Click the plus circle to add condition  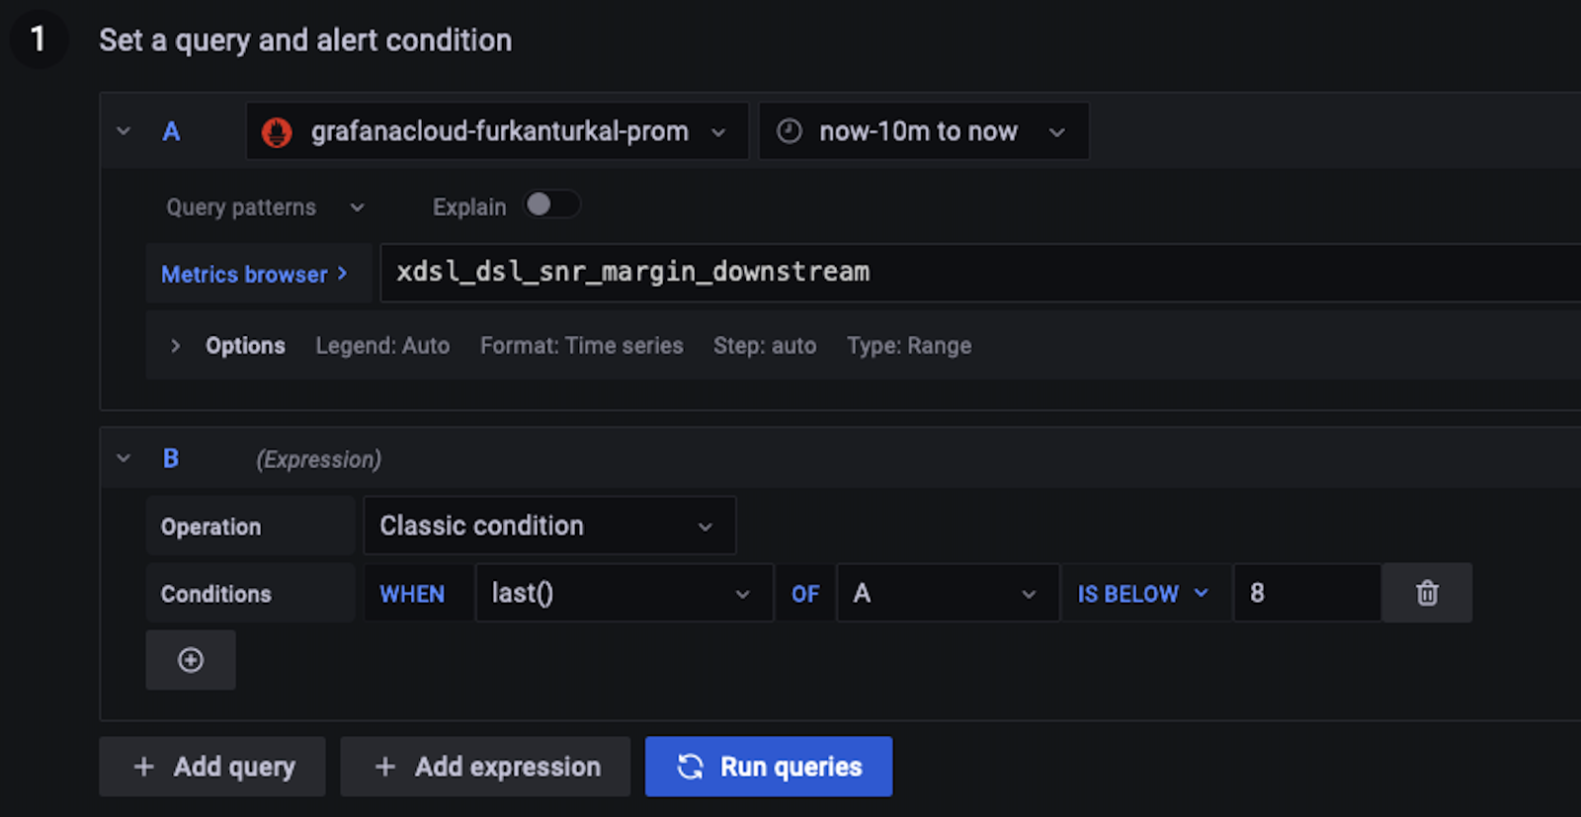coord(191,660)
